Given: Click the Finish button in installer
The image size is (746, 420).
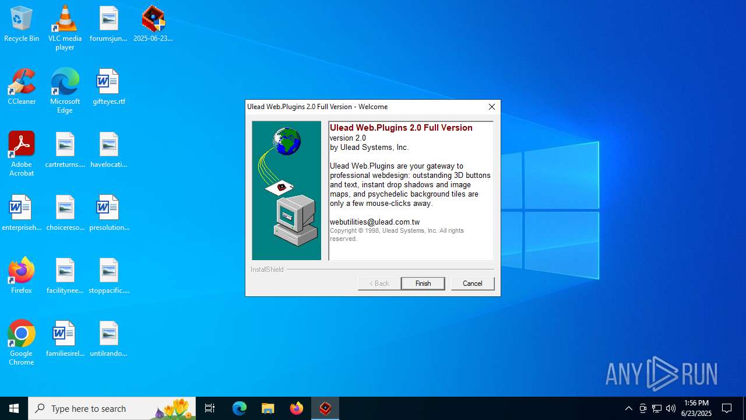Looking at the screenshot, I should 423,283.
